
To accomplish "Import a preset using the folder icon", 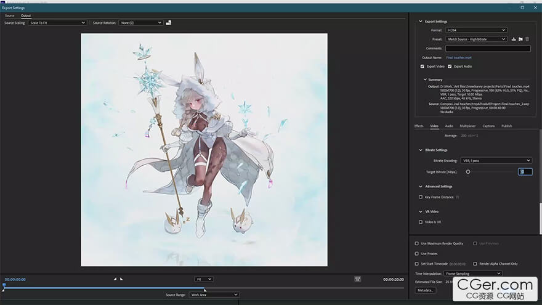I will tap(520, 39).
